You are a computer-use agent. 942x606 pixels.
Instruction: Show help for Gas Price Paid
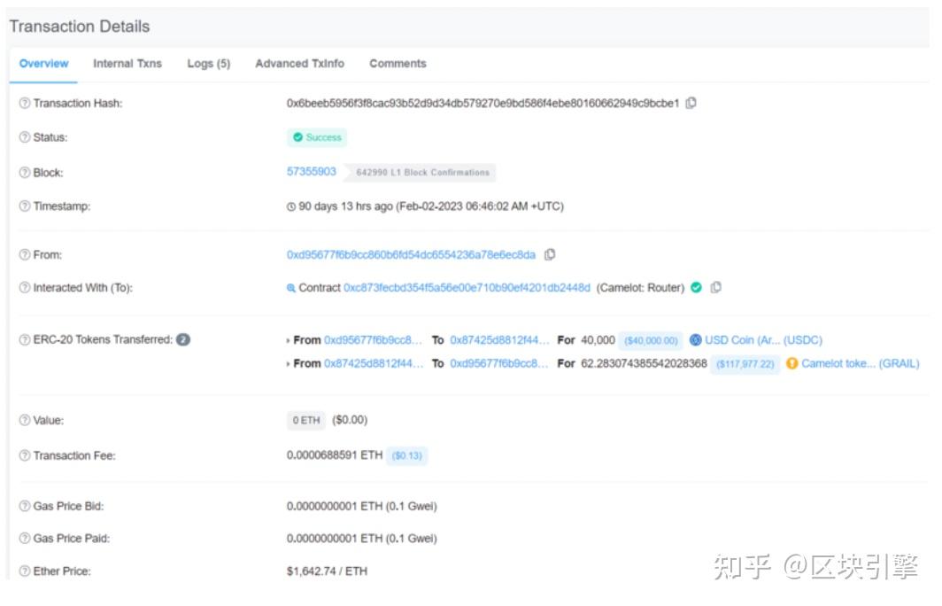[25, 539]
